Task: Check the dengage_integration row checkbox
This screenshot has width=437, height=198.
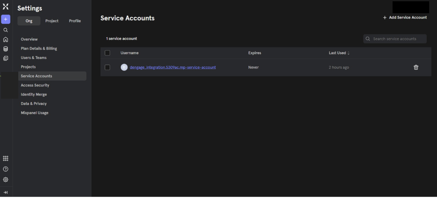Action: coord(108,67)
